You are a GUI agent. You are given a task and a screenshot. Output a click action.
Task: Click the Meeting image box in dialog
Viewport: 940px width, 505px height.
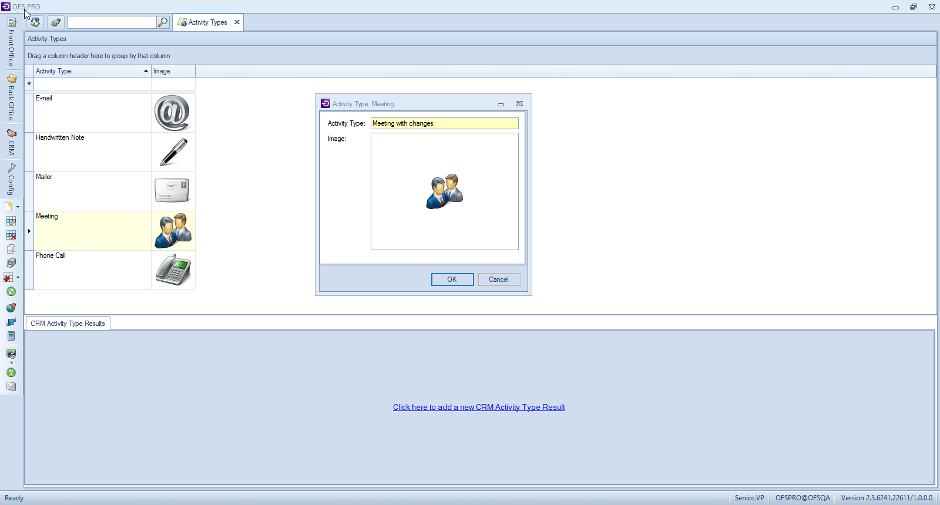pos(445,191)
